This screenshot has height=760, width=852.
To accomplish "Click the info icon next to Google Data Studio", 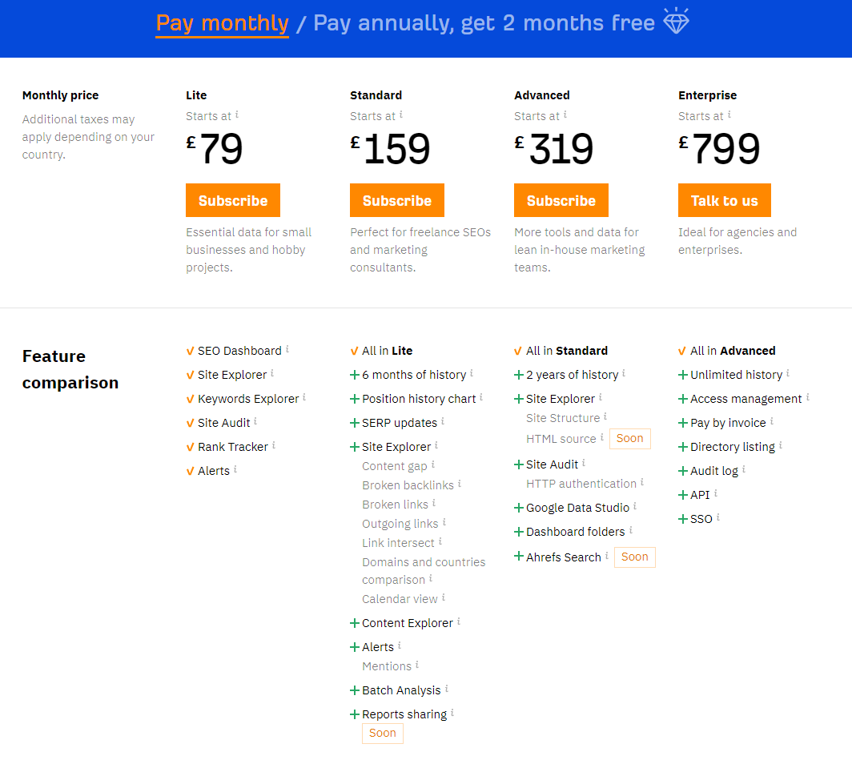I will pos(633,505).
